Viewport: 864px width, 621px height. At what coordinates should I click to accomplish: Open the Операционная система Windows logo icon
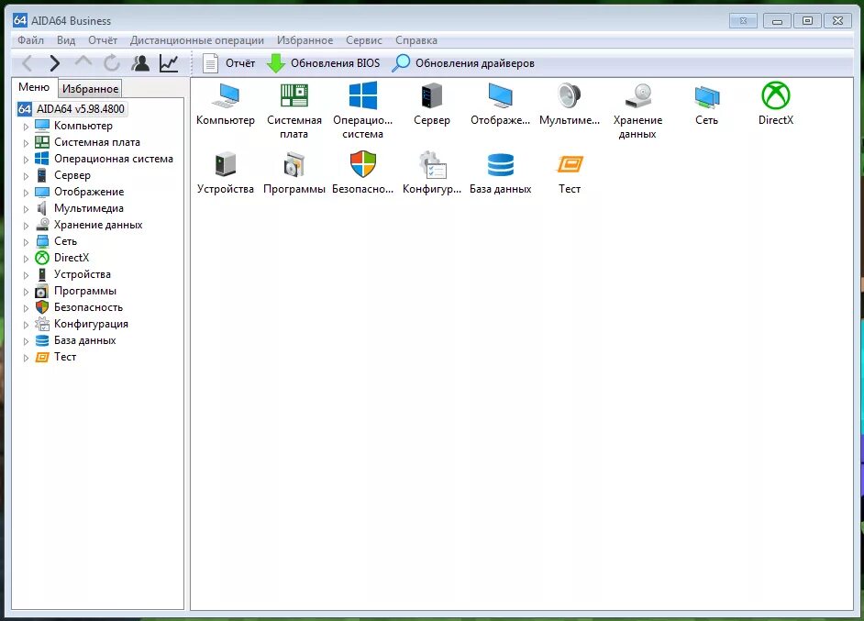tap(363, 95)
